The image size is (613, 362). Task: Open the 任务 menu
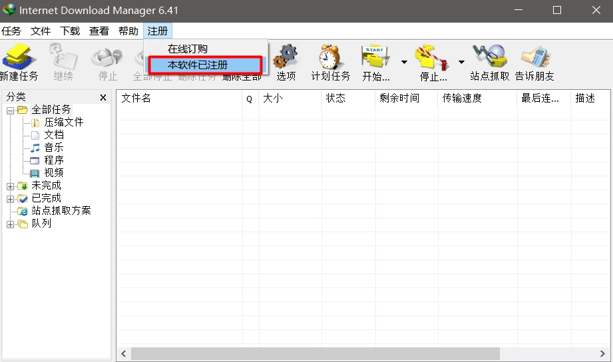[x=11, y=31]
